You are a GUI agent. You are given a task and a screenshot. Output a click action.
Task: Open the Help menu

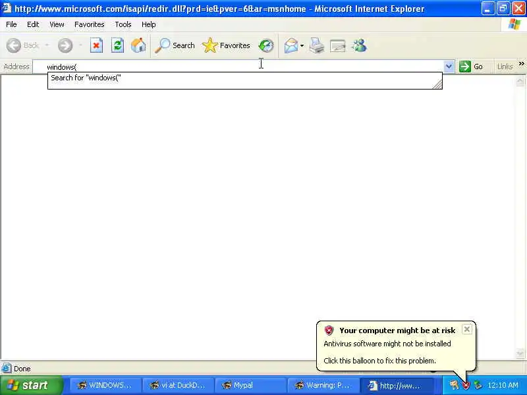148,24
